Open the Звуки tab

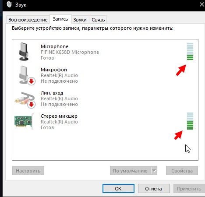[x=80, y=20]
